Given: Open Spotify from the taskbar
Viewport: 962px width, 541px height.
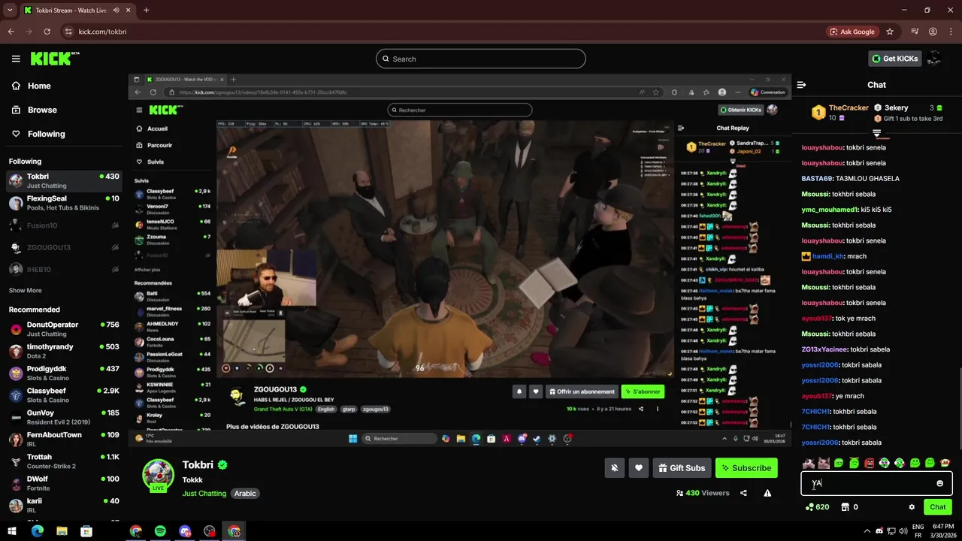Looking at the screenshot, I should pos(160,531).
